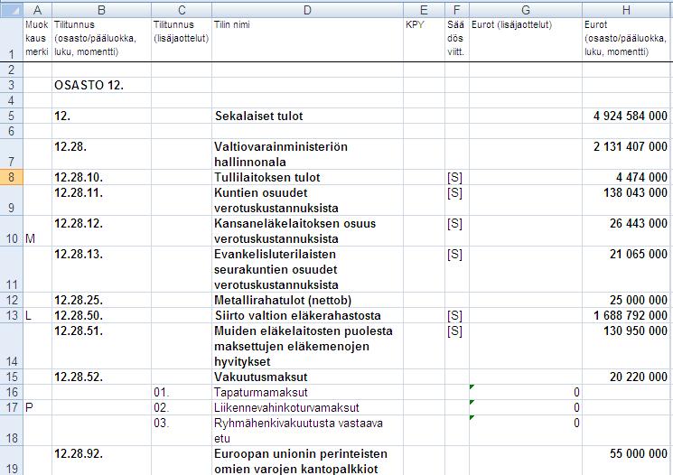Click the value '2 131 407 000'

pyautogui.click(x=630, y=147)
